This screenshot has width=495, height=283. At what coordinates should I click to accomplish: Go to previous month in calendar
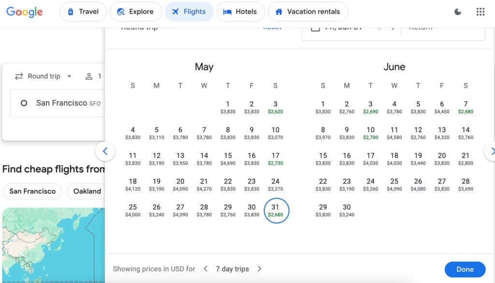tap(105, 151)
